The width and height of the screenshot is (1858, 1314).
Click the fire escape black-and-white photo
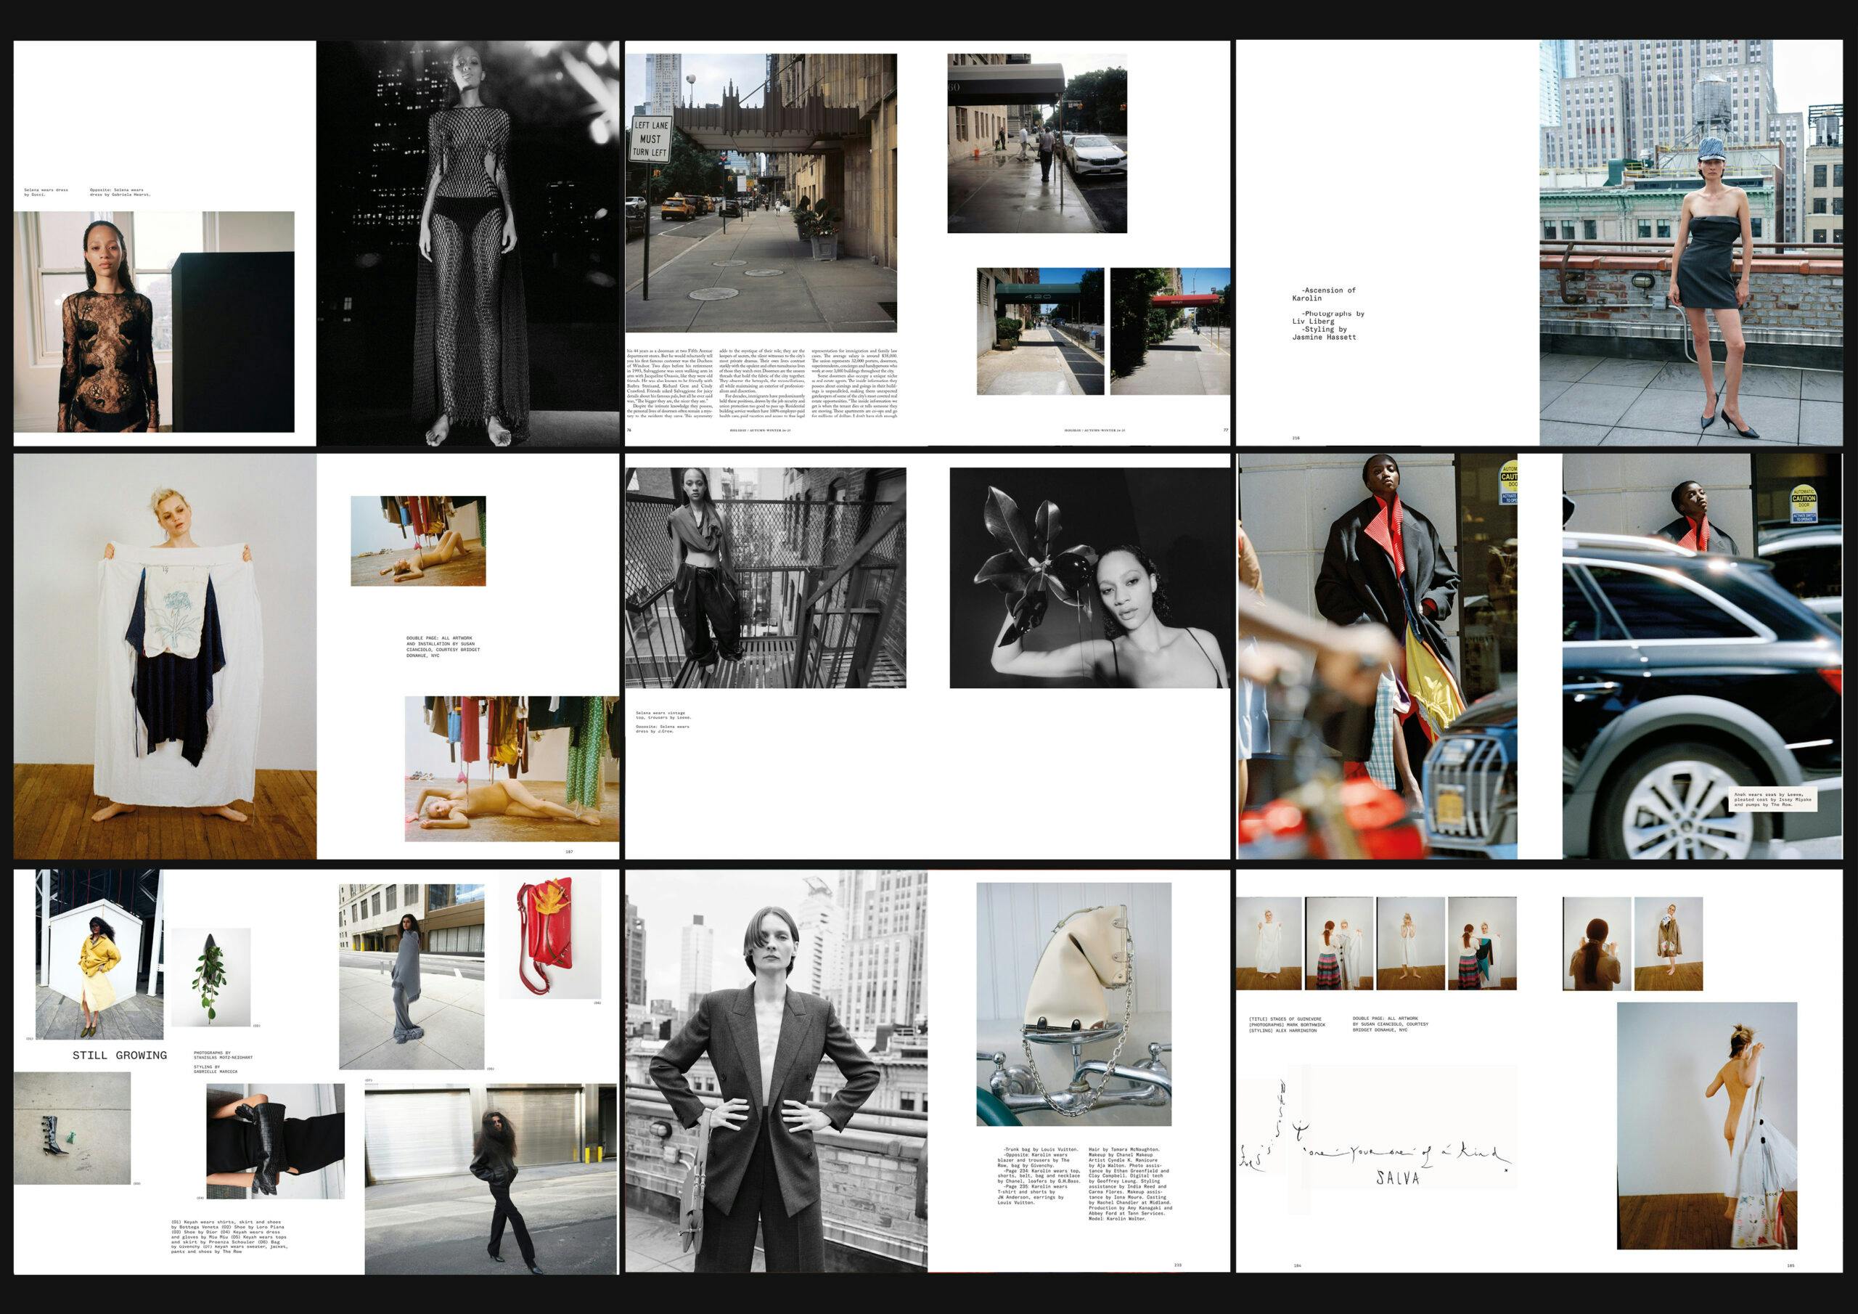(x=765, y=577)
